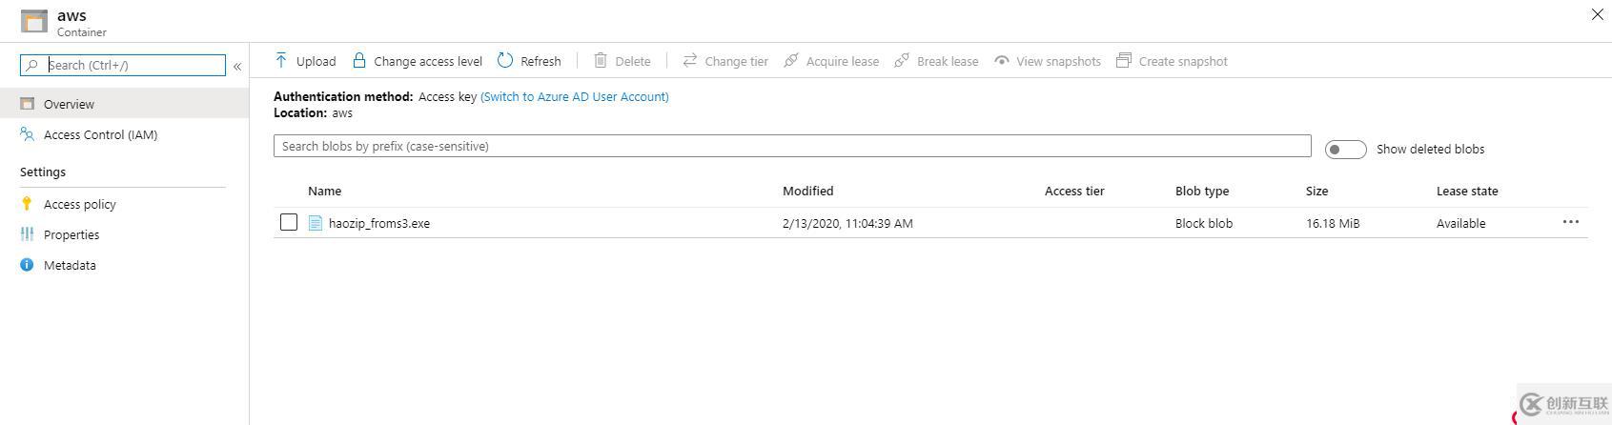The height and width of the screenshot is (425, 1612).
Task: Click the Block blob cell
Action: [1204, 223]
